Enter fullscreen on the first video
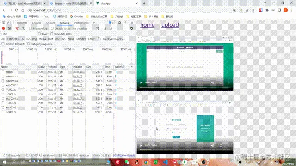296x166 pixels. (221, 83)
